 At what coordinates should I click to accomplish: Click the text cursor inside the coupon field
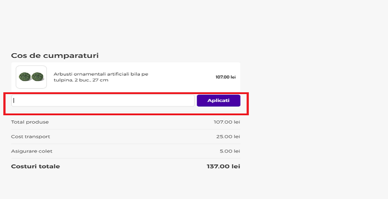(14, 101)
